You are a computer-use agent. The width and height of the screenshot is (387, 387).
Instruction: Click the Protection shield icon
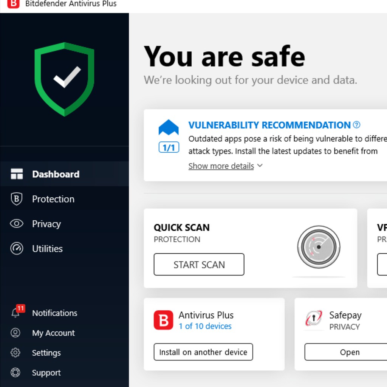tap(17, 199)
